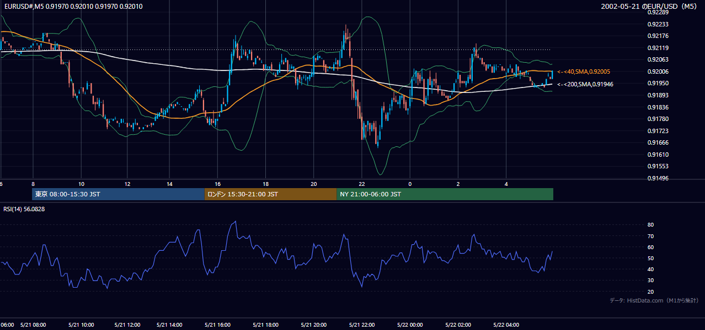This screenshot has height=330, width=705.
Task: Click the hour 22 label under price chart
Action: [x=362, y=184]
